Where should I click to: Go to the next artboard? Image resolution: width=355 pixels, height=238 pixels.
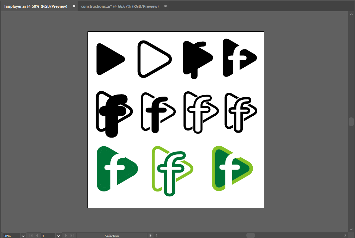click(x=66, y=236)
